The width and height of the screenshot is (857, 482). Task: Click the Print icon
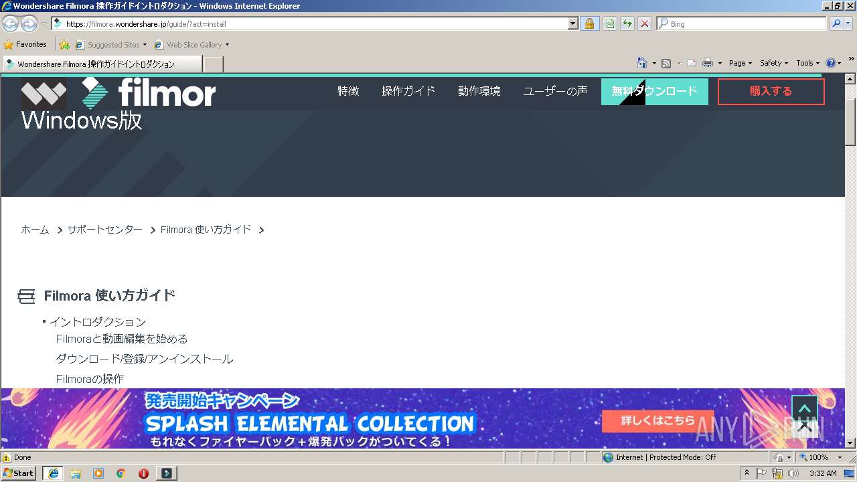pos(708,63)
